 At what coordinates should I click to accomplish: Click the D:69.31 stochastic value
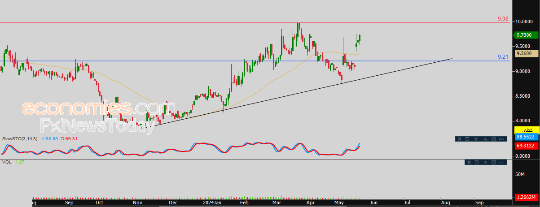69,139
